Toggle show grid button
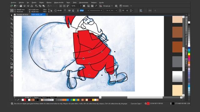 point(92,6)
